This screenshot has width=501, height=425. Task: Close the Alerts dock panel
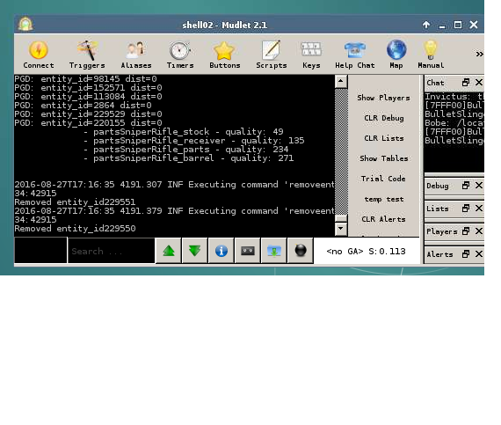pos(479,254)
